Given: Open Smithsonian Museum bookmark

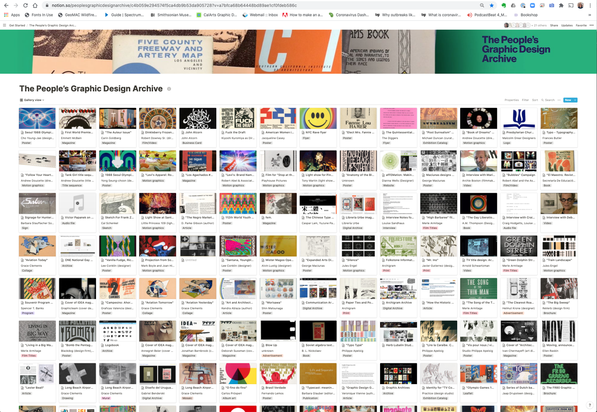Looking at the screenshot, I should [x=171, y=15].
